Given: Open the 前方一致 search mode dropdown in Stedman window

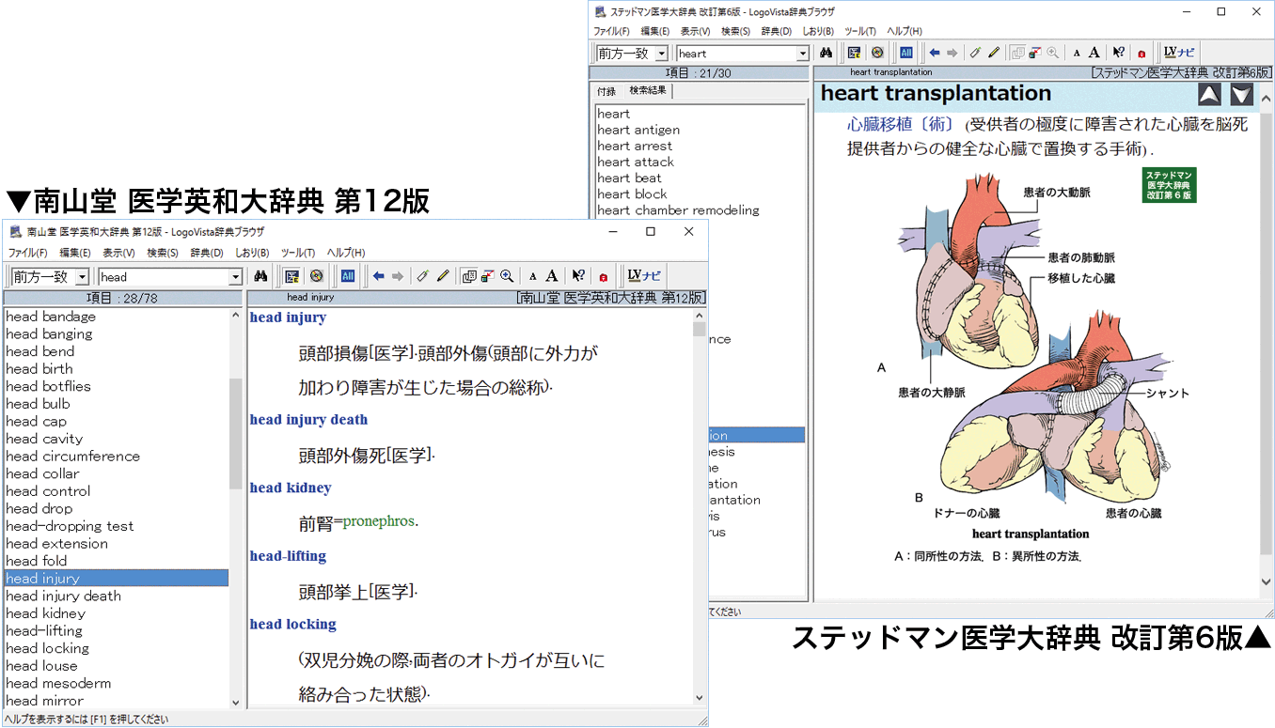Looking at the screenshot, I should (x=662, y=54).
